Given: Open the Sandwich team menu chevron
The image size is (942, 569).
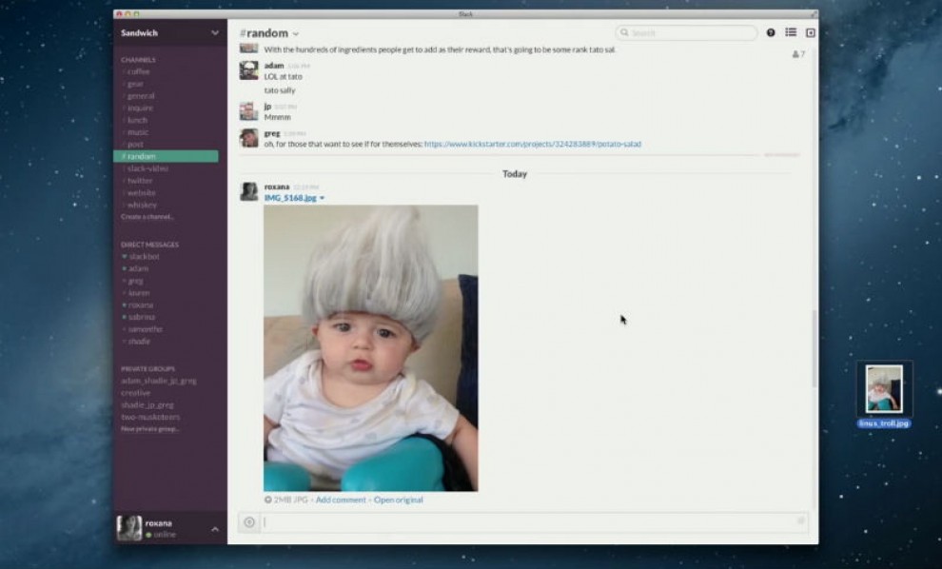Looking at the screenshot, I should tap(215, 33).
